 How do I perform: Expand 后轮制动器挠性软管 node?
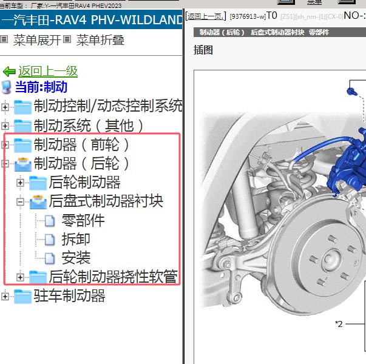tap(20, 277)
